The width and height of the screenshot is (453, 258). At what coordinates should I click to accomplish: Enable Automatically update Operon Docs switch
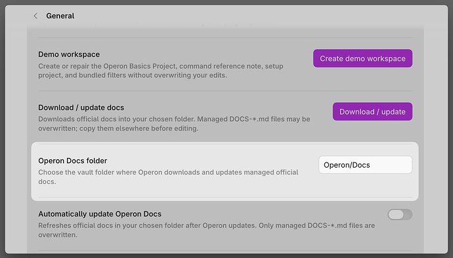click(400, 215)
